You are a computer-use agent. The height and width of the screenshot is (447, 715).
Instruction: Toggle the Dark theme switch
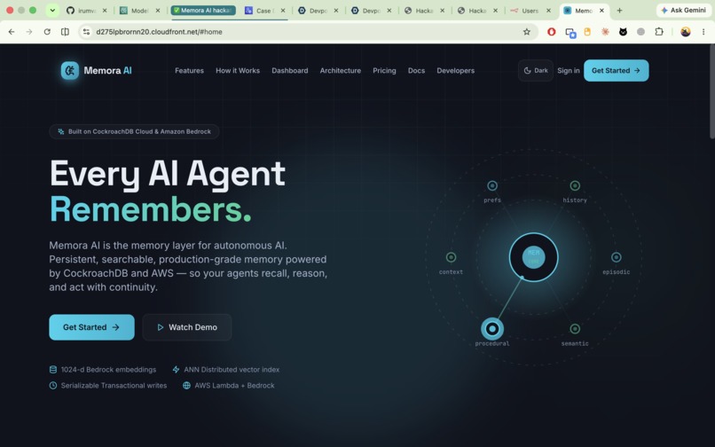[x=535, y=71]
